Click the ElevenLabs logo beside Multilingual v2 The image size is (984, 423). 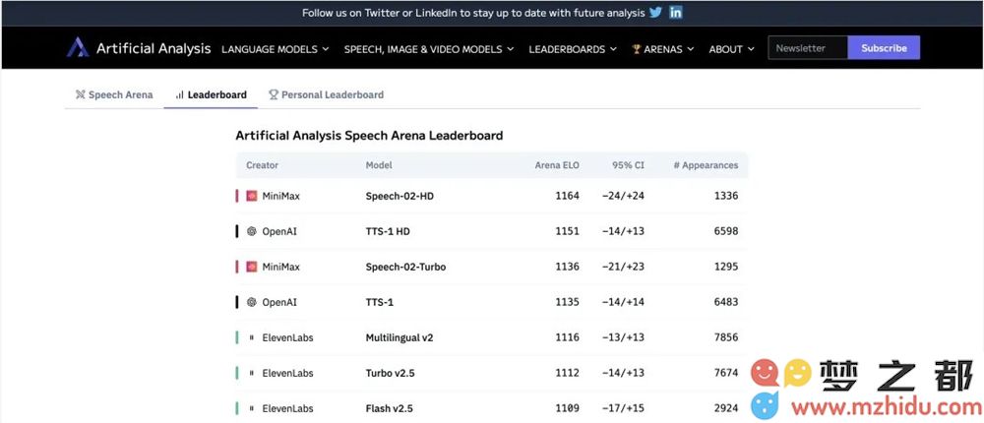(x=252, y=337)
